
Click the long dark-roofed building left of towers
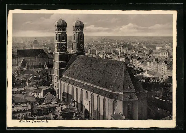pos(31,54)
